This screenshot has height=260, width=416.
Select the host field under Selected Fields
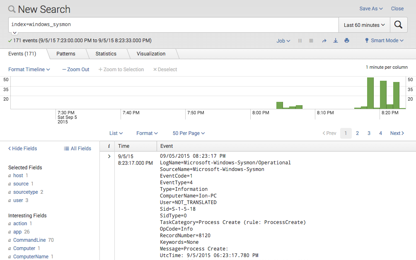pos(17,175)
